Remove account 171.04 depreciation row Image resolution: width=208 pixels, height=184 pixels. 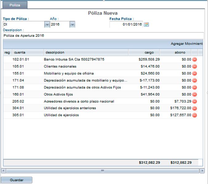(194, 80)
